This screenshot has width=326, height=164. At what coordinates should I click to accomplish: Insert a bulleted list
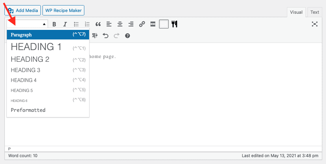[x=76, y=24]
